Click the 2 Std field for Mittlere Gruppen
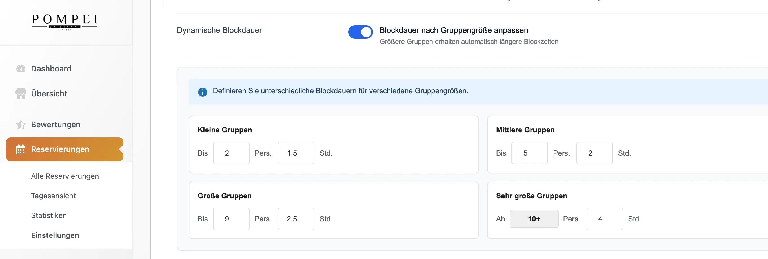Screen dimensions: 768x259 click(594, 153)
